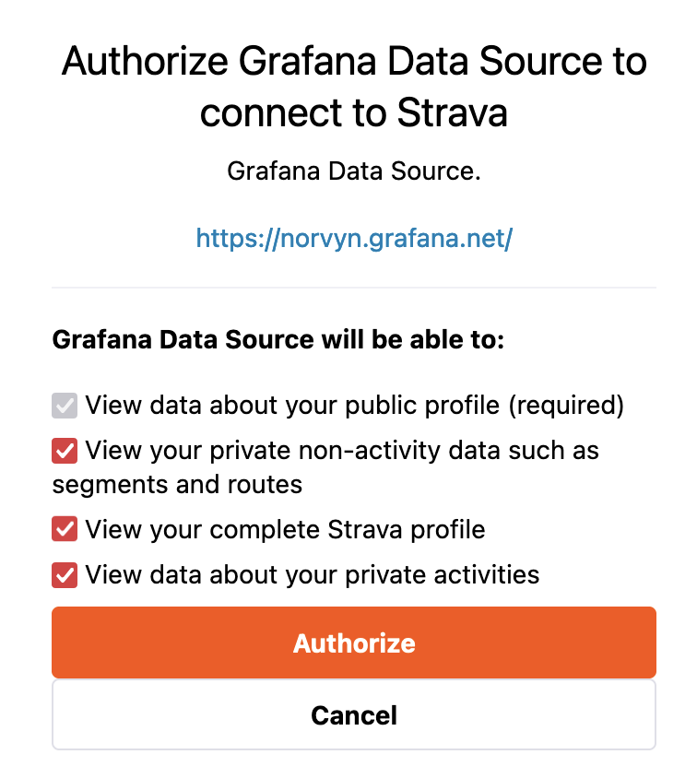Click the "Grafana Data Source will be able to:" subheading
697x778 pixels.
278,339
